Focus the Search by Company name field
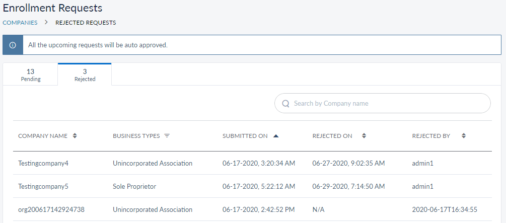 pos(388,103)
